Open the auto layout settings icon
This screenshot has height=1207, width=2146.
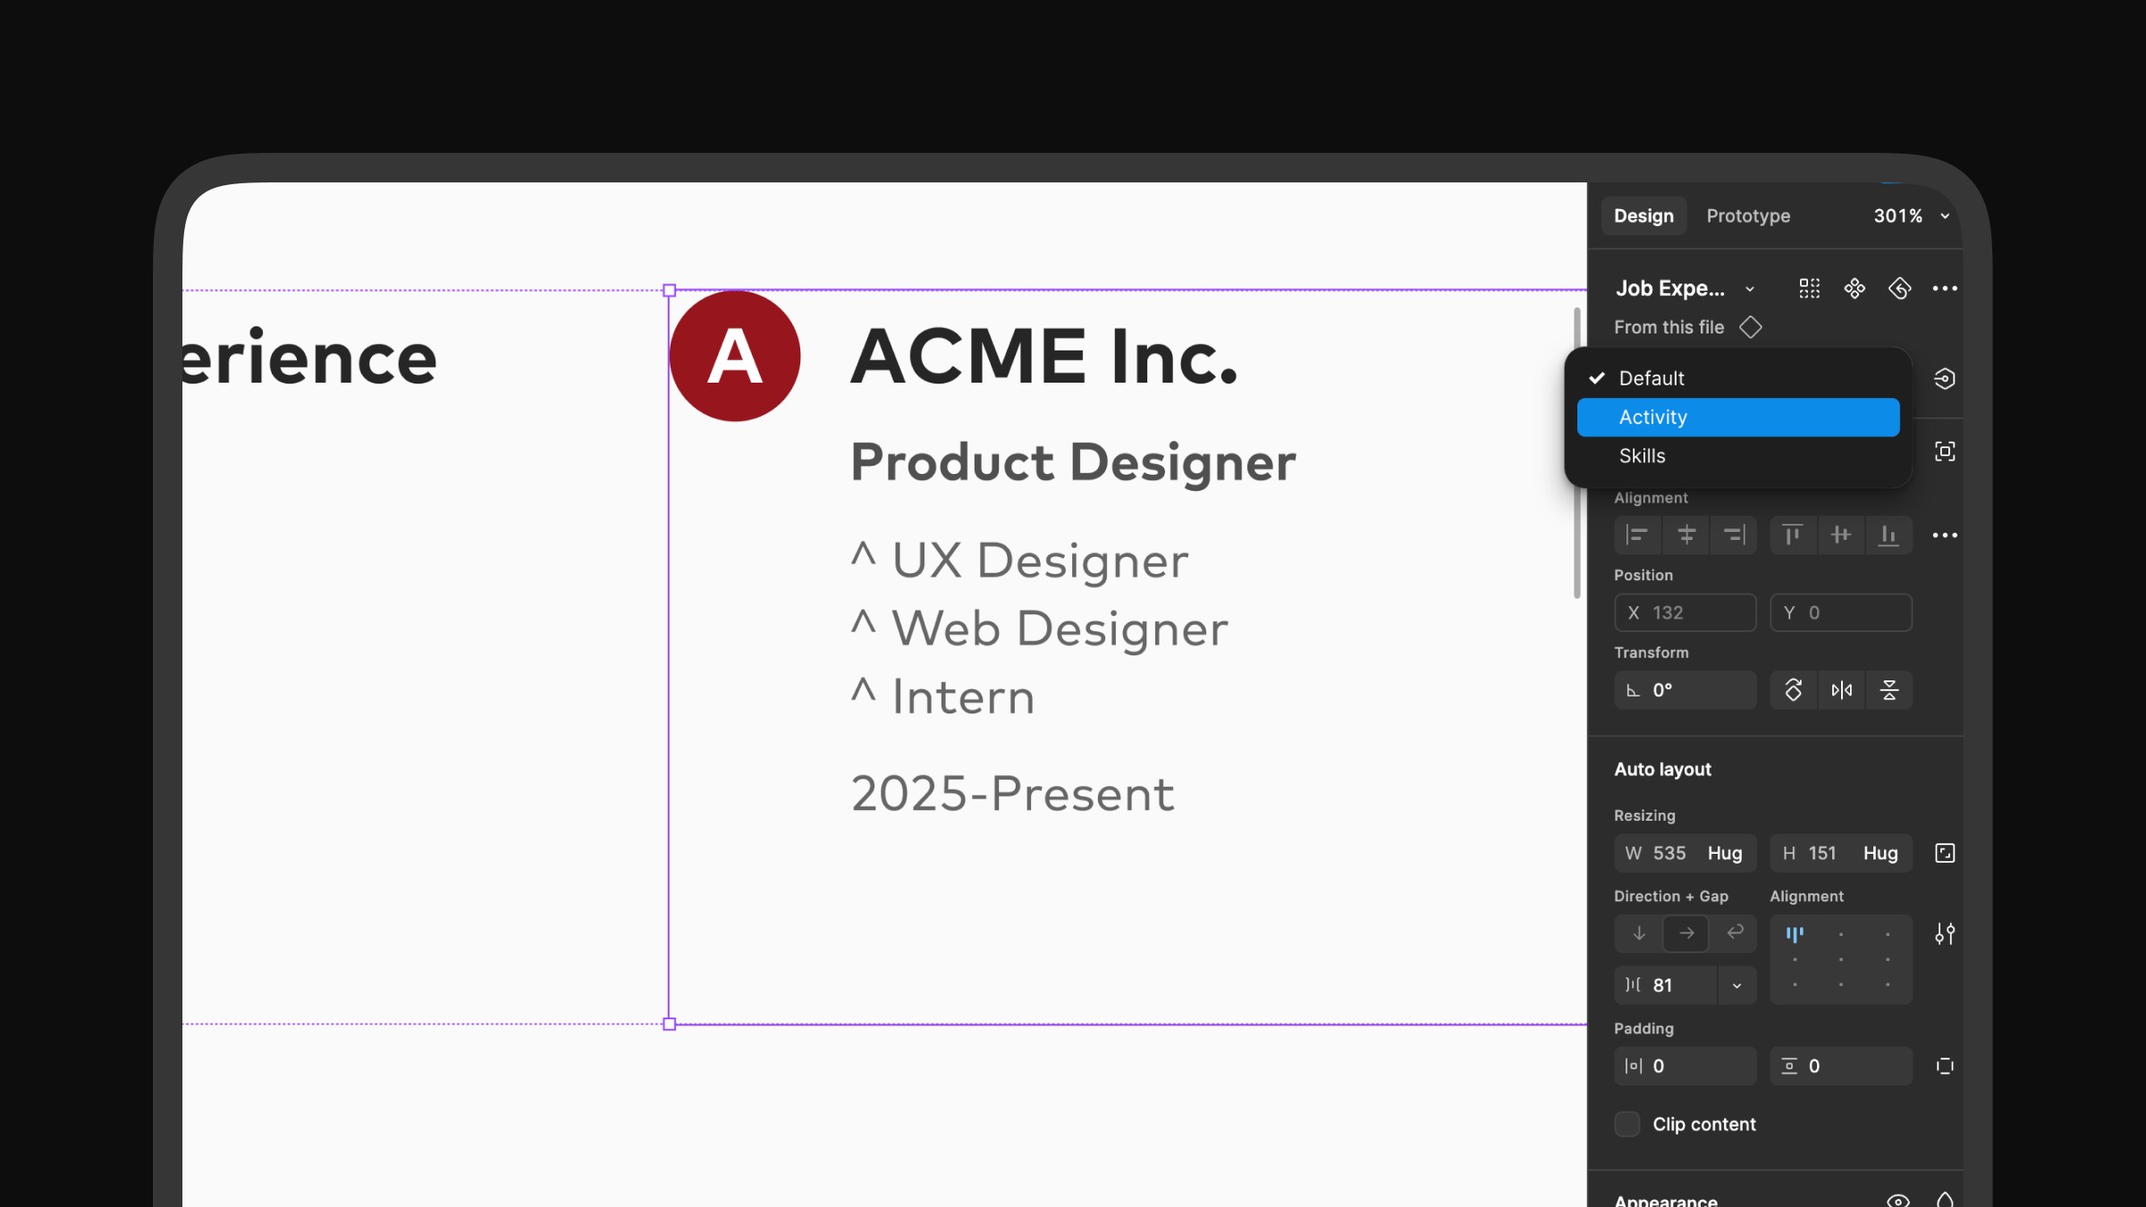[1944, 934]
